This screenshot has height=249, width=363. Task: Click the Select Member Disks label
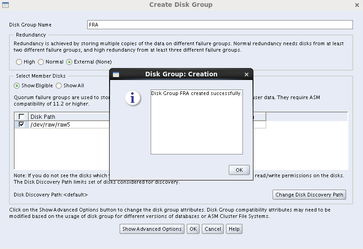click(41, 76)
